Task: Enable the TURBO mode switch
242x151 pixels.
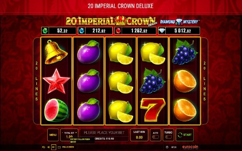Action: (168, 137)
